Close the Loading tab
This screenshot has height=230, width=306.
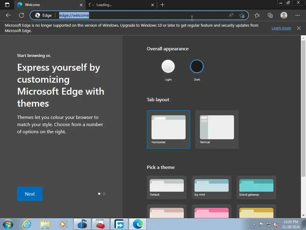tap(153, 5)
